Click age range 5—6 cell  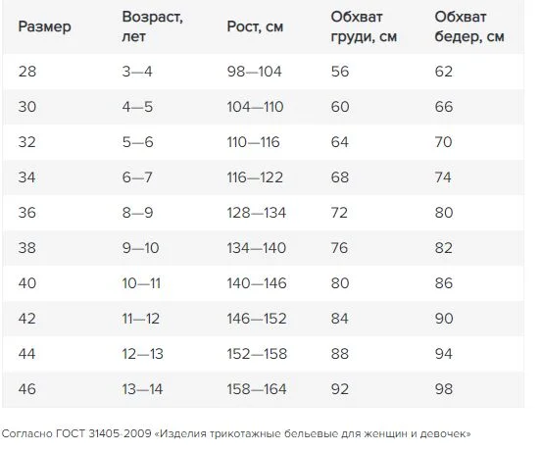(137, 142)
